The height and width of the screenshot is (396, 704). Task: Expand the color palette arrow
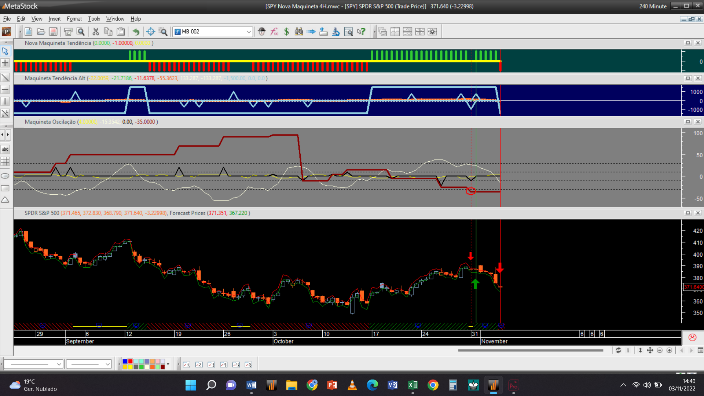coord(168,364)
